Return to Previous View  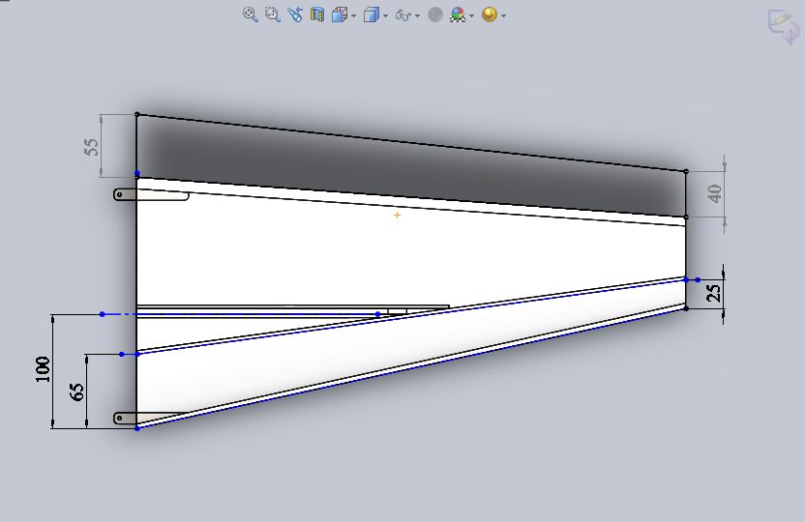(x=295, y=14)
